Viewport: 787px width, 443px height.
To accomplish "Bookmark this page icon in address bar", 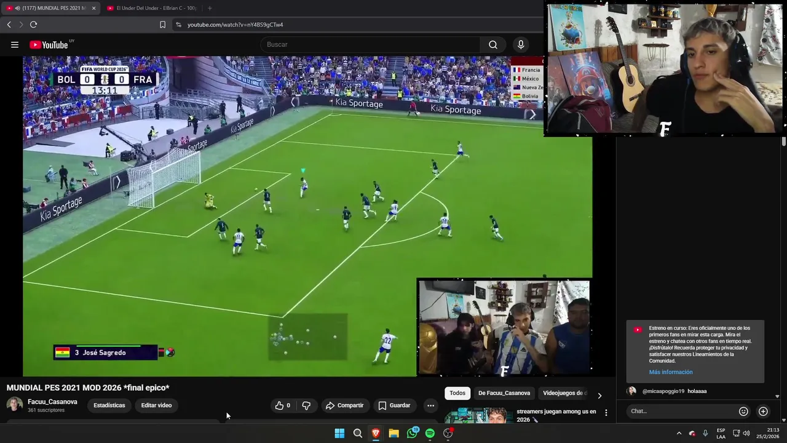I will (x=162, y=25).
